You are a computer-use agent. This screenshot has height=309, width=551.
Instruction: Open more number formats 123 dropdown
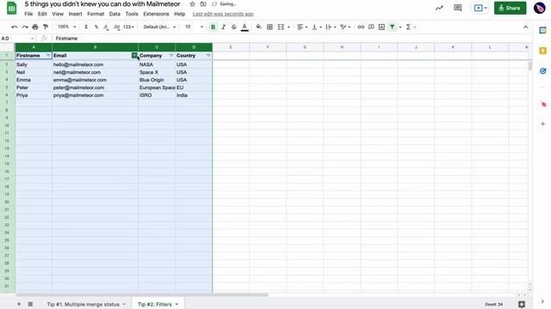point(128,27)
